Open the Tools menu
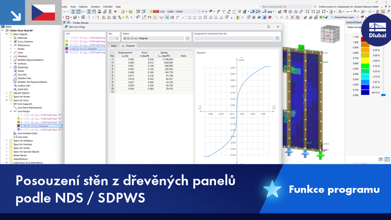This screenshot has width=391, height=220. (73, 7)
